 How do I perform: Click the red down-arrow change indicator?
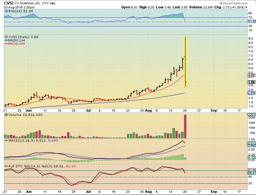click(246, 7)
